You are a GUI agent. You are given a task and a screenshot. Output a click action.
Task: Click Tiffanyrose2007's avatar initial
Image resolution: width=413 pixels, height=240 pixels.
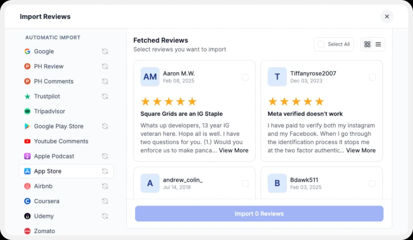(x=277, y=77)
